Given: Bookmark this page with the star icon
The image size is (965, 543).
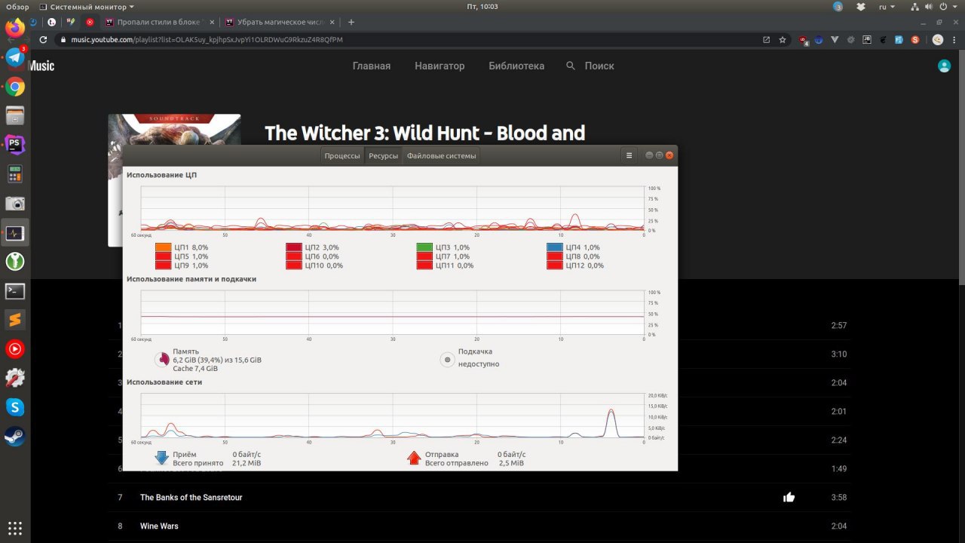Looking at the screenshot, I should 783,39.
